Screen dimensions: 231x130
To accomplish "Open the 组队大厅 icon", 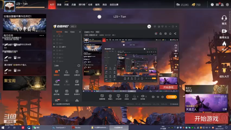I will coord(224,70).
